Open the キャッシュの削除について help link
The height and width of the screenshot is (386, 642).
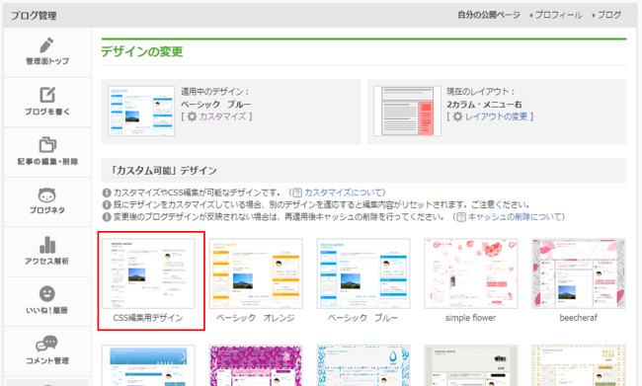(515, 217)
